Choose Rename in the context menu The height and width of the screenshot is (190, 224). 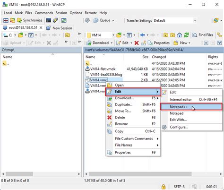tap(133, 124)
